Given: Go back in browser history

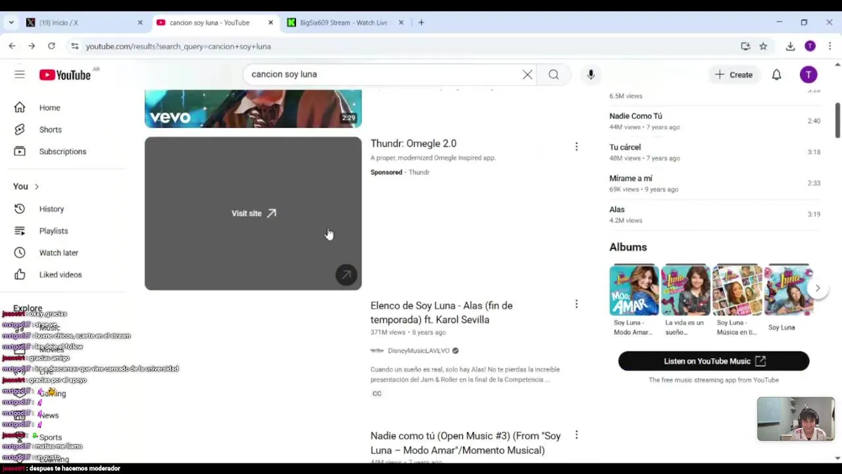Looking at the screenshot, I should [x=12, y=46].
